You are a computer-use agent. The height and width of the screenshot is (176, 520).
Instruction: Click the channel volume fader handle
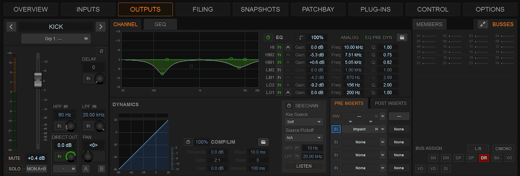pyautogui.click(x=38, y=79)
